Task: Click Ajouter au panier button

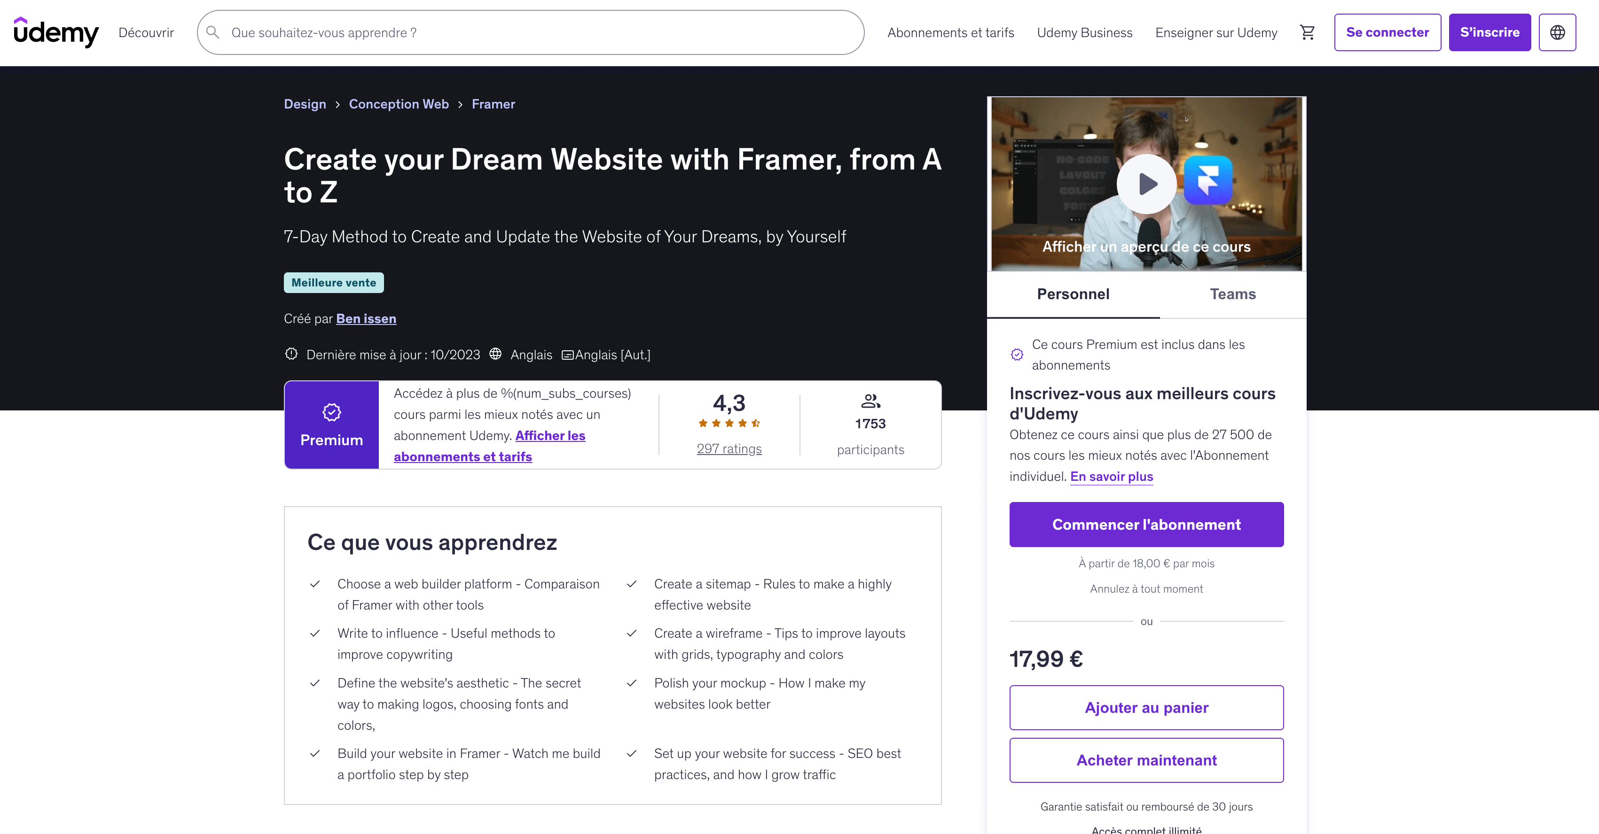Action: point(1146,708)
